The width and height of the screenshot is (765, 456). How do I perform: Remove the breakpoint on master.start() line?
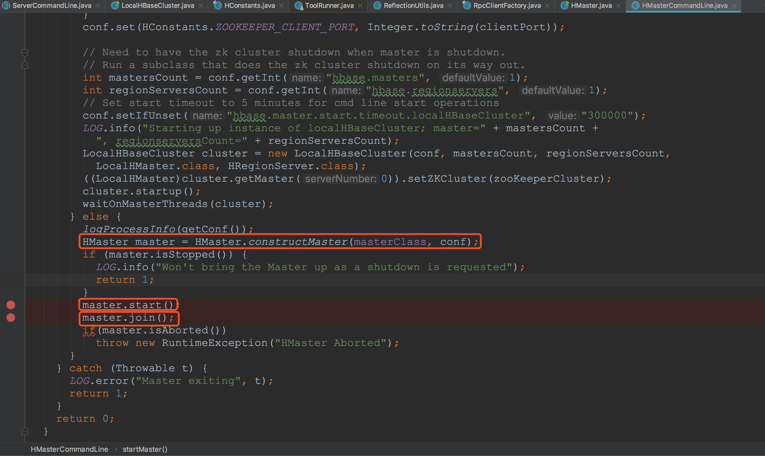point(11,305)
